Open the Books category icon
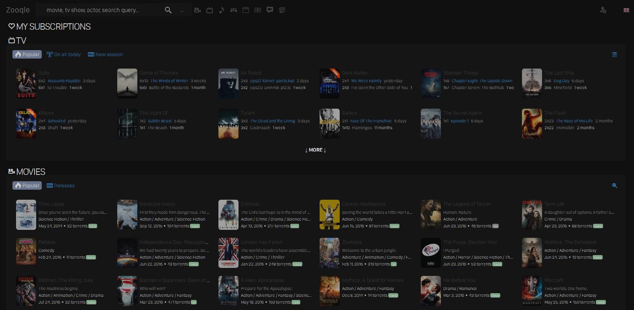 [258, 10]
